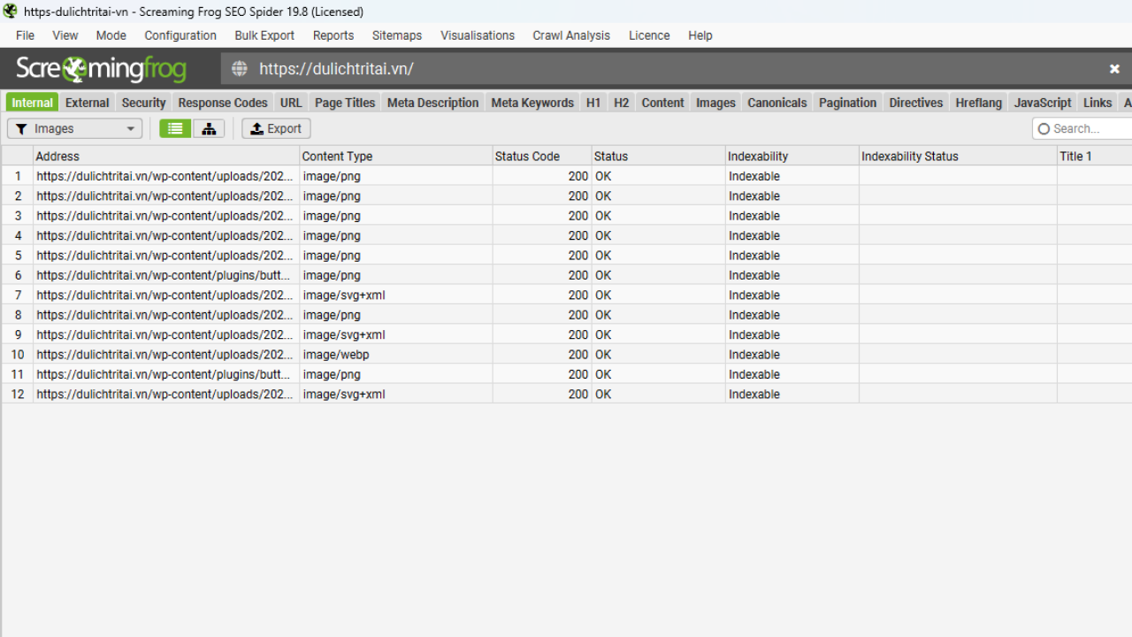Open the Bulk Export menu

[264, 35]
